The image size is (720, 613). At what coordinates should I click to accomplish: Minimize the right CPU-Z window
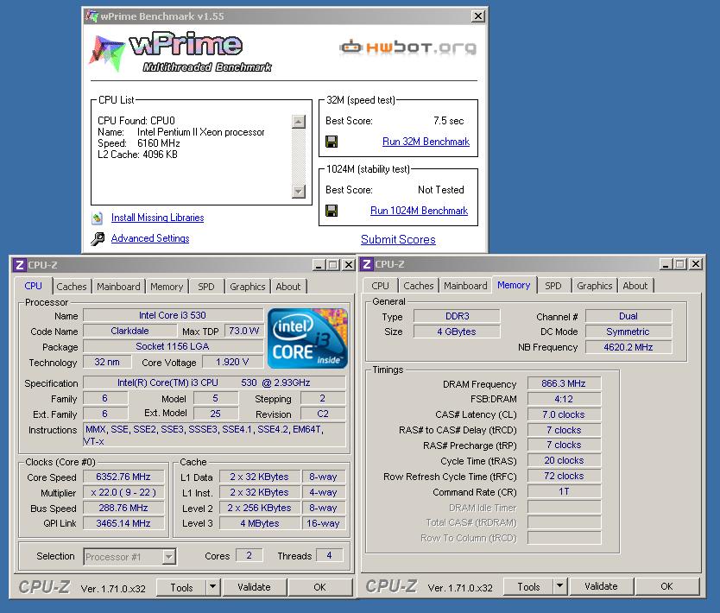click(x=666, y=264)
